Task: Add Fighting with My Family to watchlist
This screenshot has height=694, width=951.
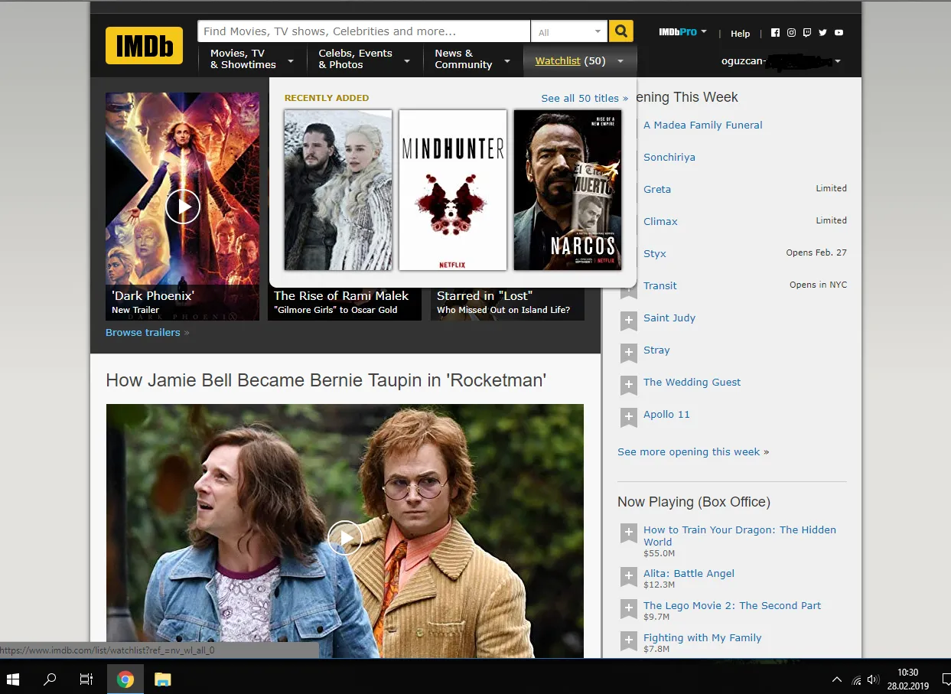Action: click(x=628, y=640)
